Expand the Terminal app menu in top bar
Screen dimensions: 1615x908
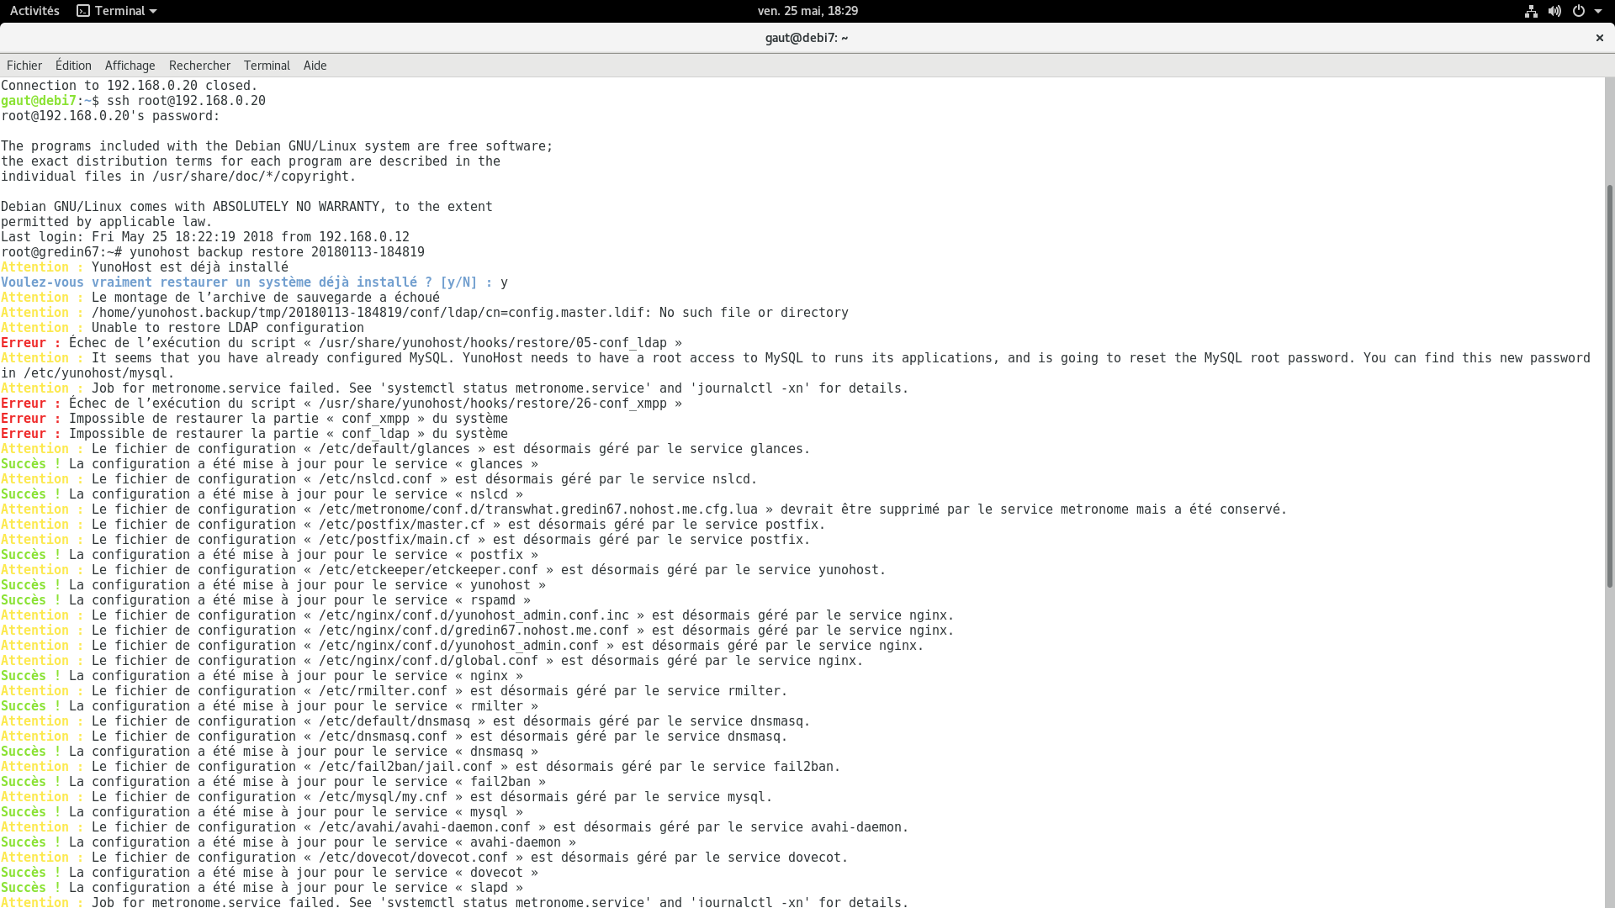[117, 11]
